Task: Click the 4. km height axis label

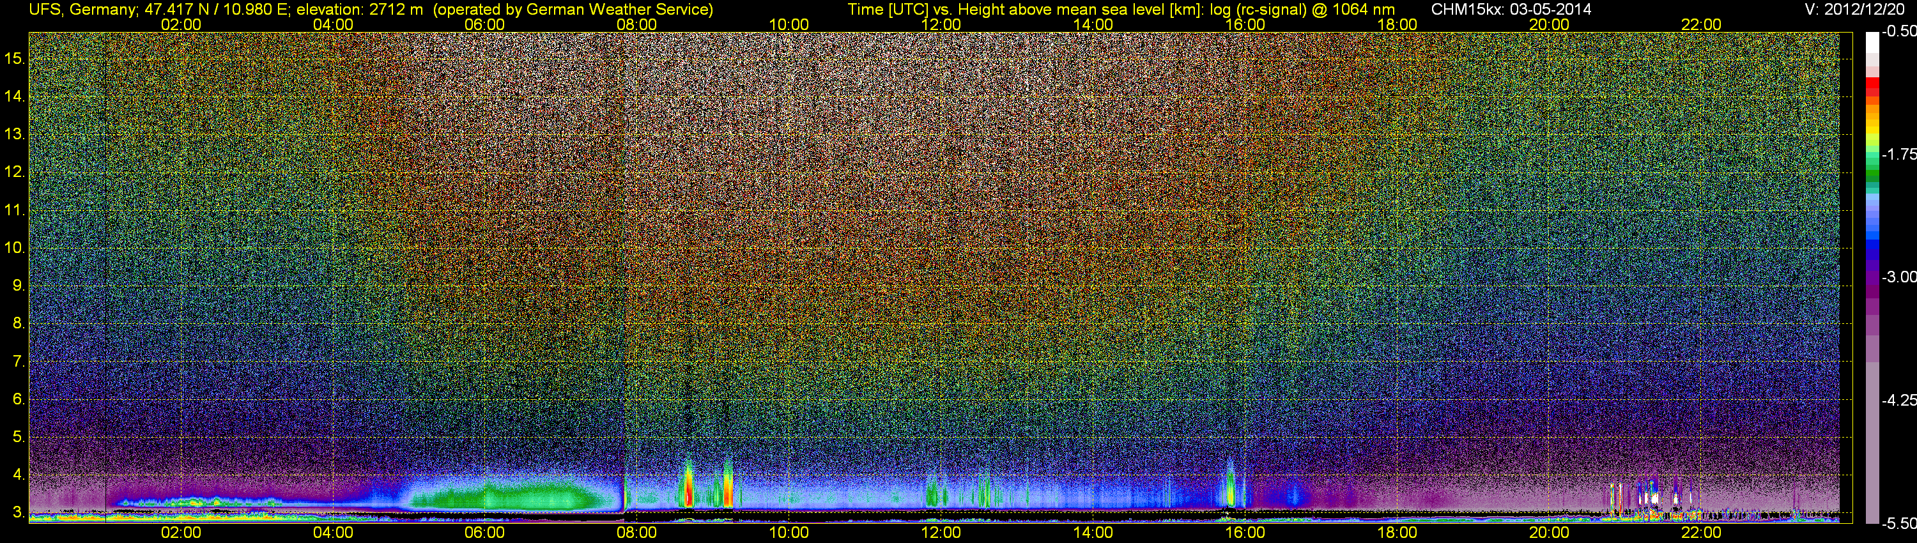Action: 19,475
